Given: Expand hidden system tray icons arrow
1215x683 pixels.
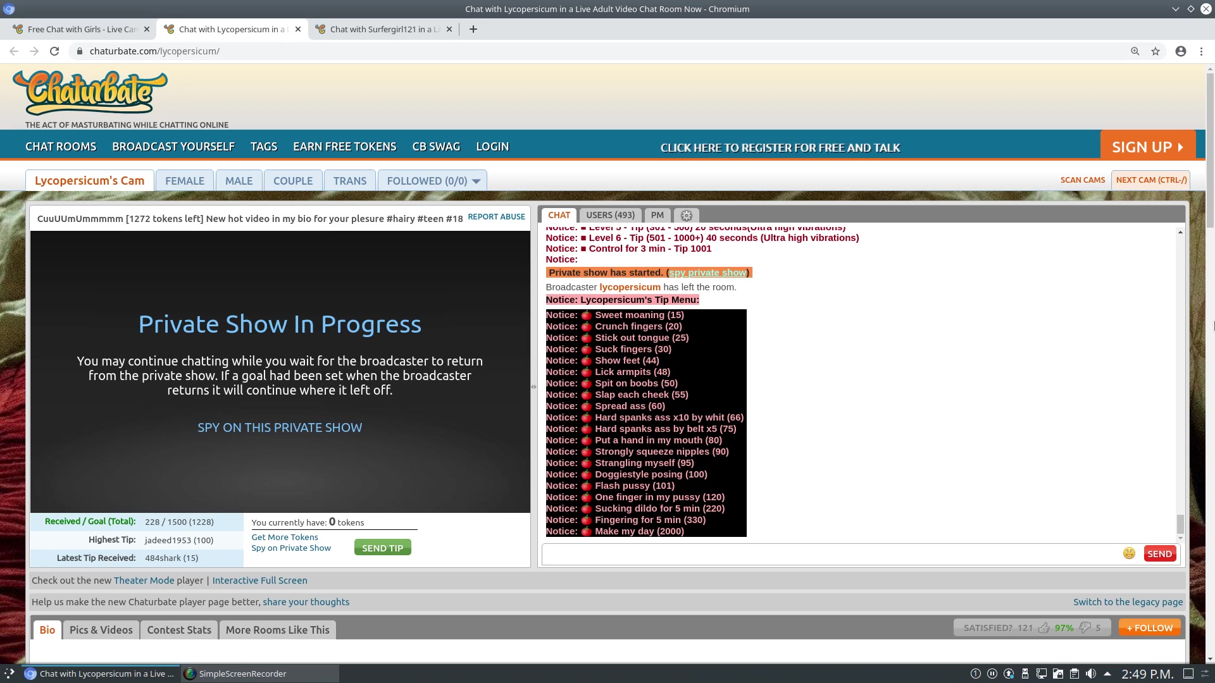Looking at the screenshot, I should tap(1107, 674).
